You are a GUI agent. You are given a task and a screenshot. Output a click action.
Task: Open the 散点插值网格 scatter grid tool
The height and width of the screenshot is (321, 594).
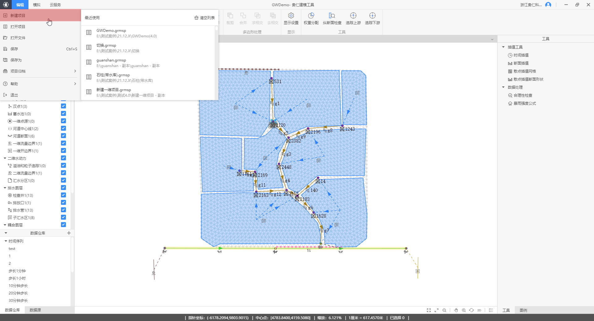pos(522,71)
